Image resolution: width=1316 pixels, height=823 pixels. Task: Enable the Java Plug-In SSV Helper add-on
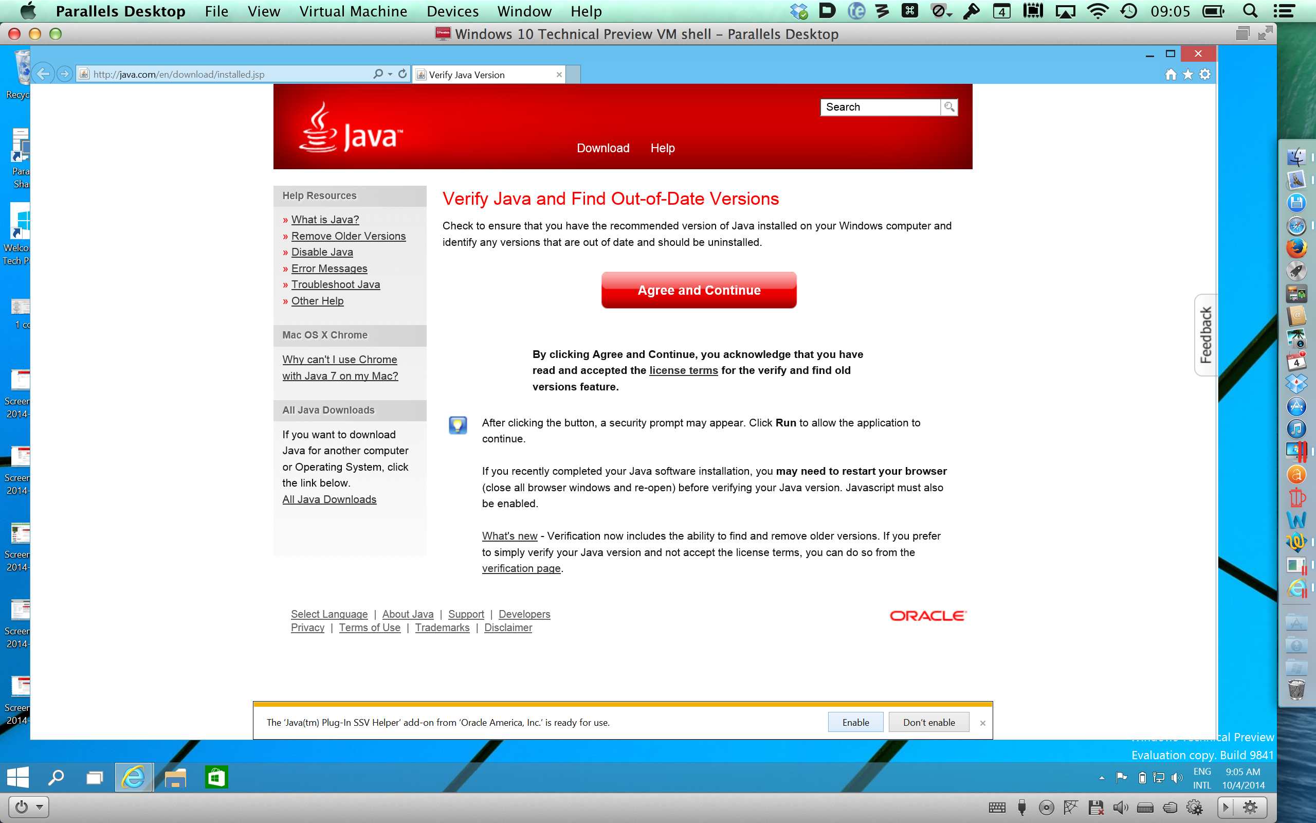[855, 722]
